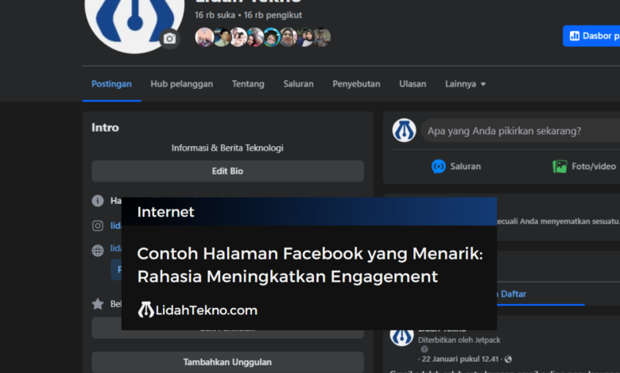The image size is (620, 373).
Task: Click the Lidah Tekno avatar on the post
Action: (401, 336)
